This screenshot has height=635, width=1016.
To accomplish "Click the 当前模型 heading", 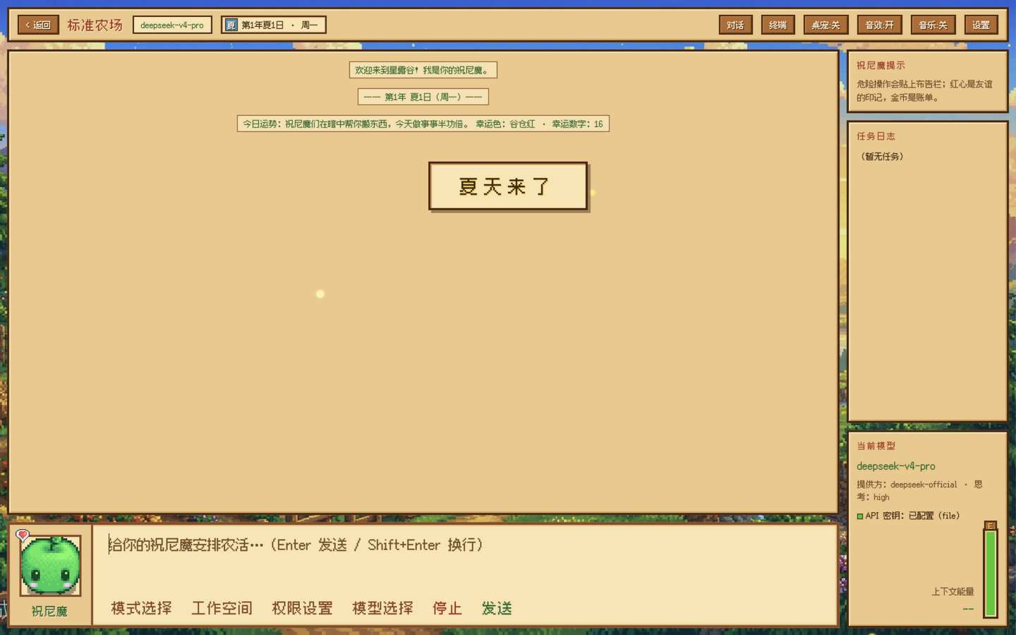I will [x=876, y=446].
